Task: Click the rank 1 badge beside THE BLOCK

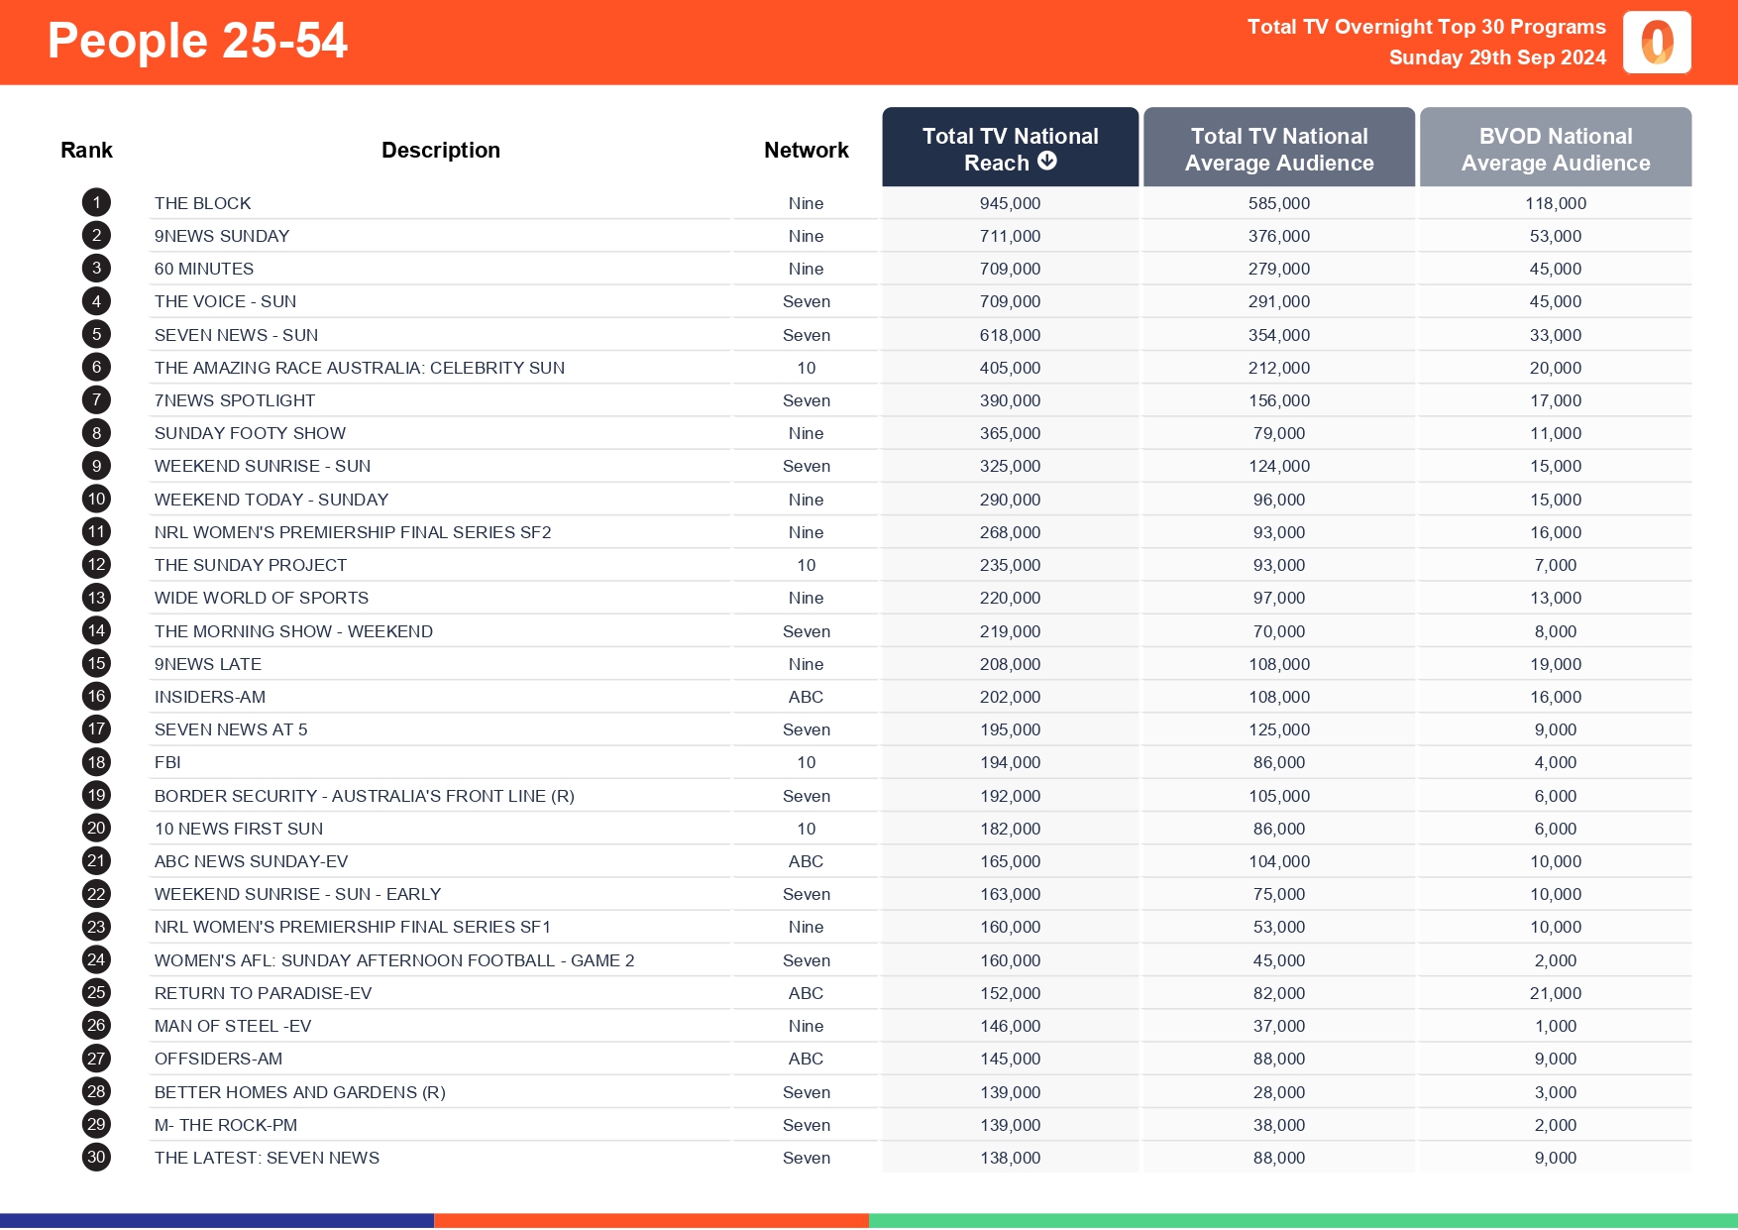Action: pyautogui.click(x=95, y=202)
